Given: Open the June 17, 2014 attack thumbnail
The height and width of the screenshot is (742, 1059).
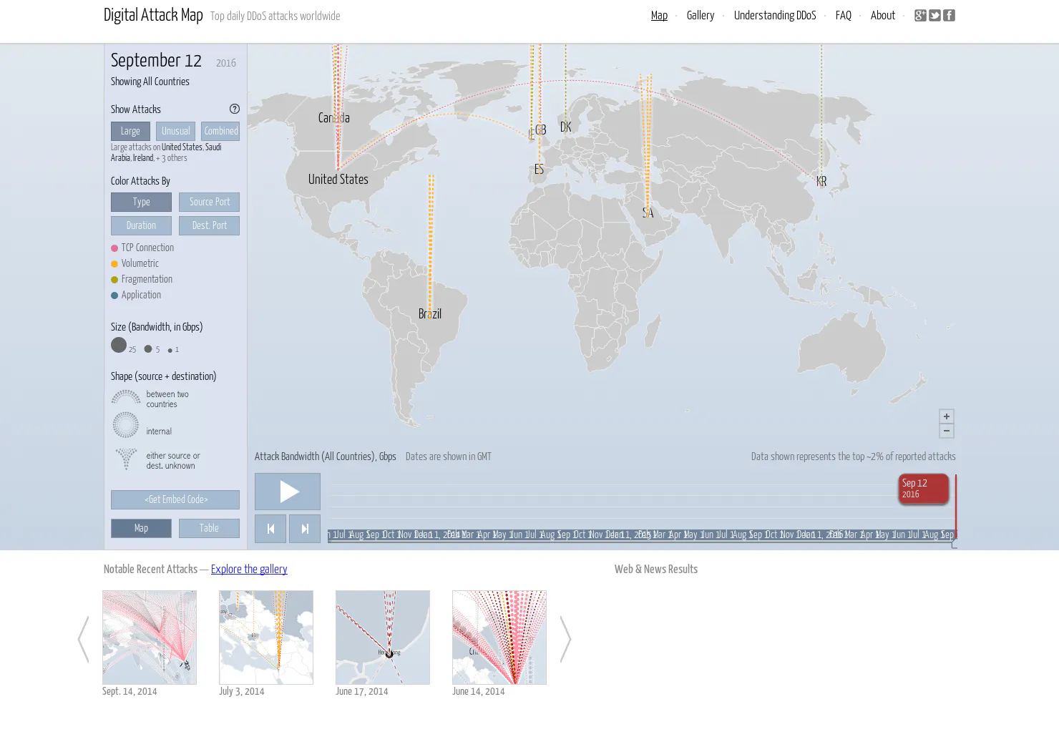Looking at the screenshot, I should (383, 638).
